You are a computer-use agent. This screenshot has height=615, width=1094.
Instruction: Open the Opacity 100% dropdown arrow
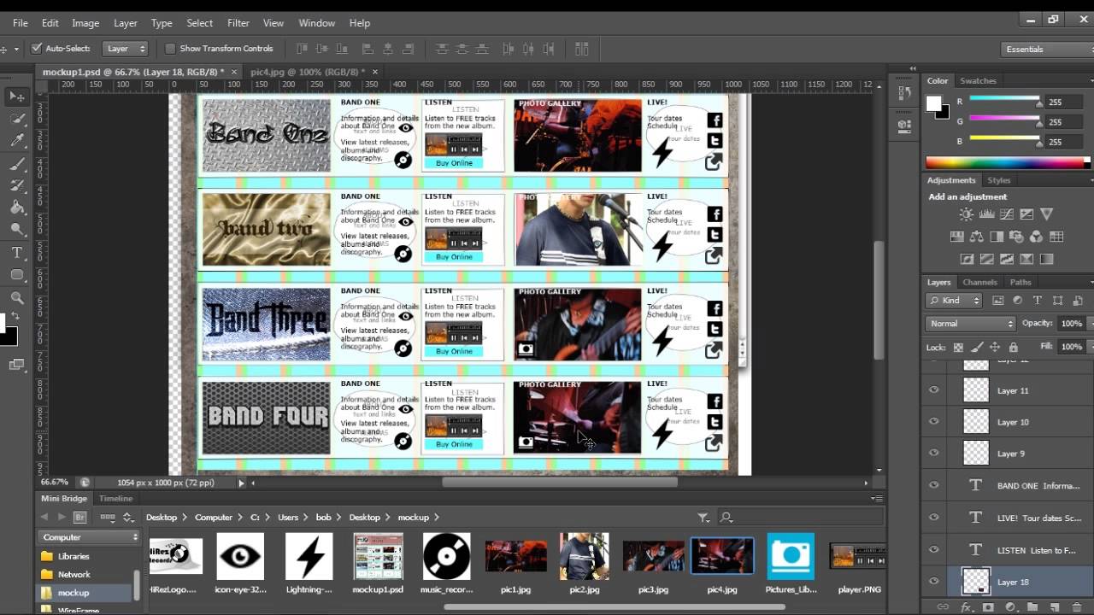pyautogui.click(x=1091, y=324)
